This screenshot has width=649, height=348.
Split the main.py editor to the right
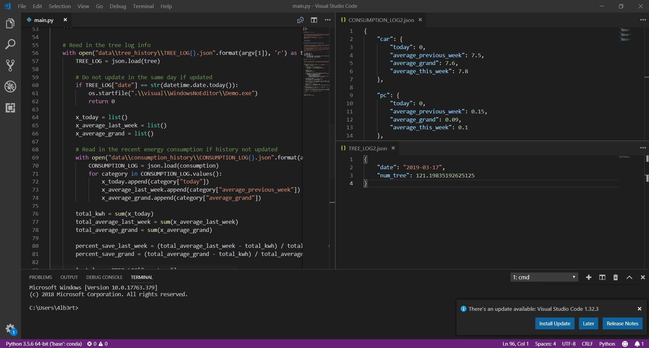click(x=314, y=20)
